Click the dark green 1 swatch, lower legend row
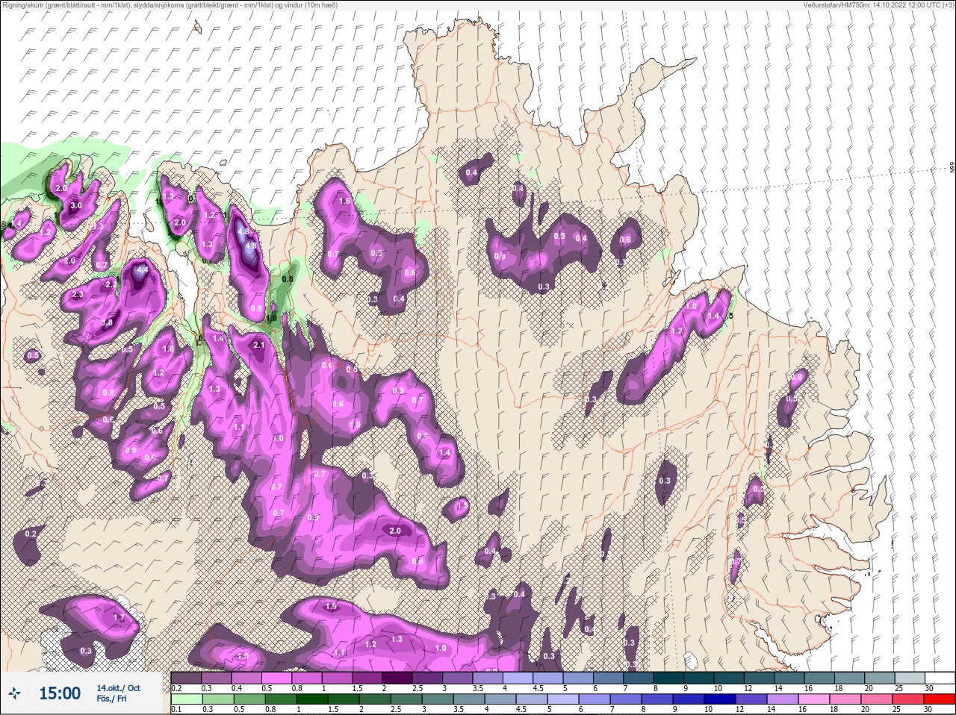The width and height of the screenshot is (956, 715). click(x=312, y=699)
